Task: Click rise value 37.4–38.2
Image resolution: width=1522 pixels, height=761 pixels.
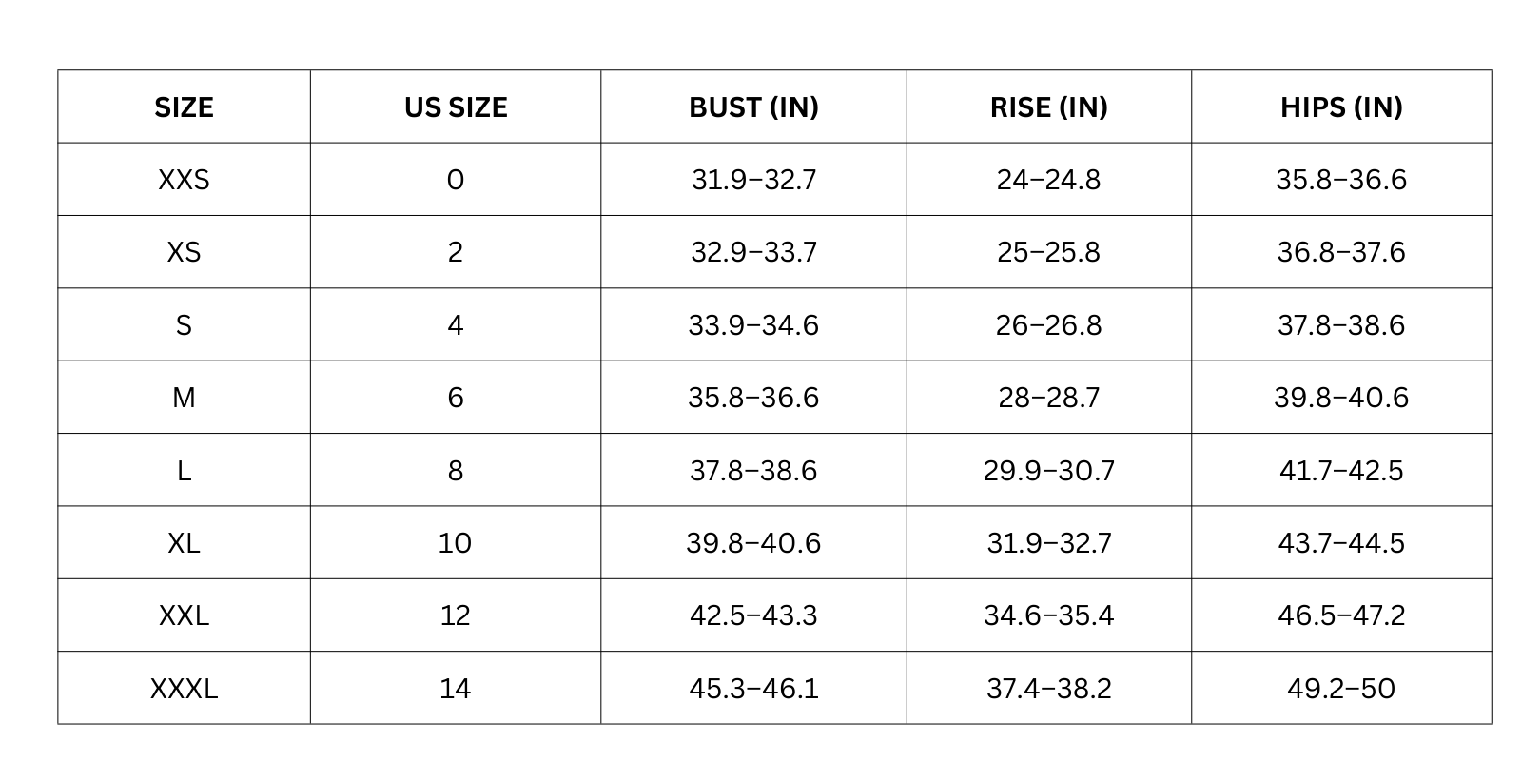Action: (1049, 688)
